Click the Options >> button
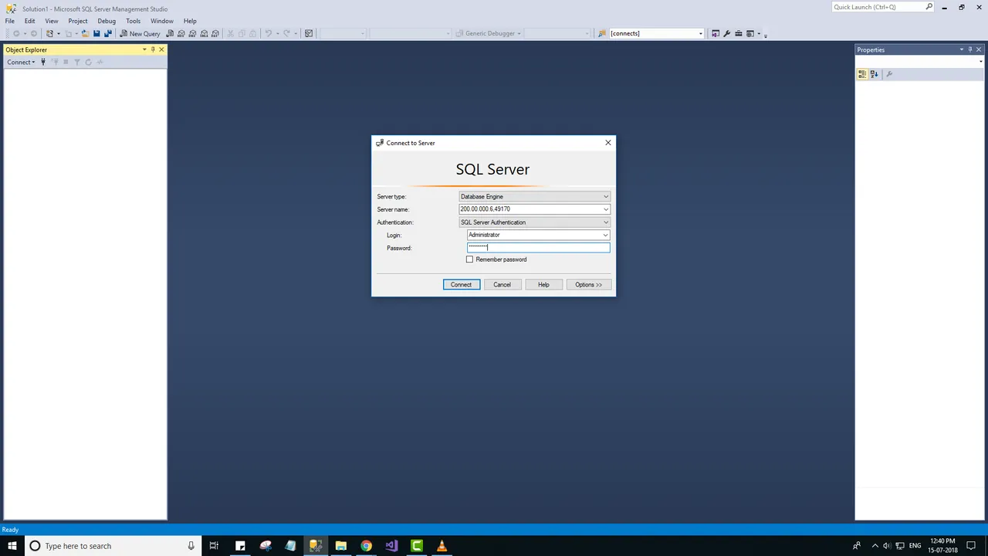The image size is (988, 556). pos(588,285)
